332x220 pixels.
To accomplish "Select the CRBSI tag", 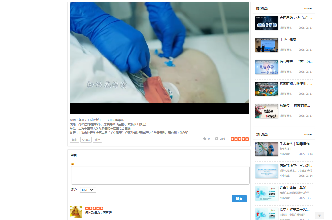I will (86, 139).
